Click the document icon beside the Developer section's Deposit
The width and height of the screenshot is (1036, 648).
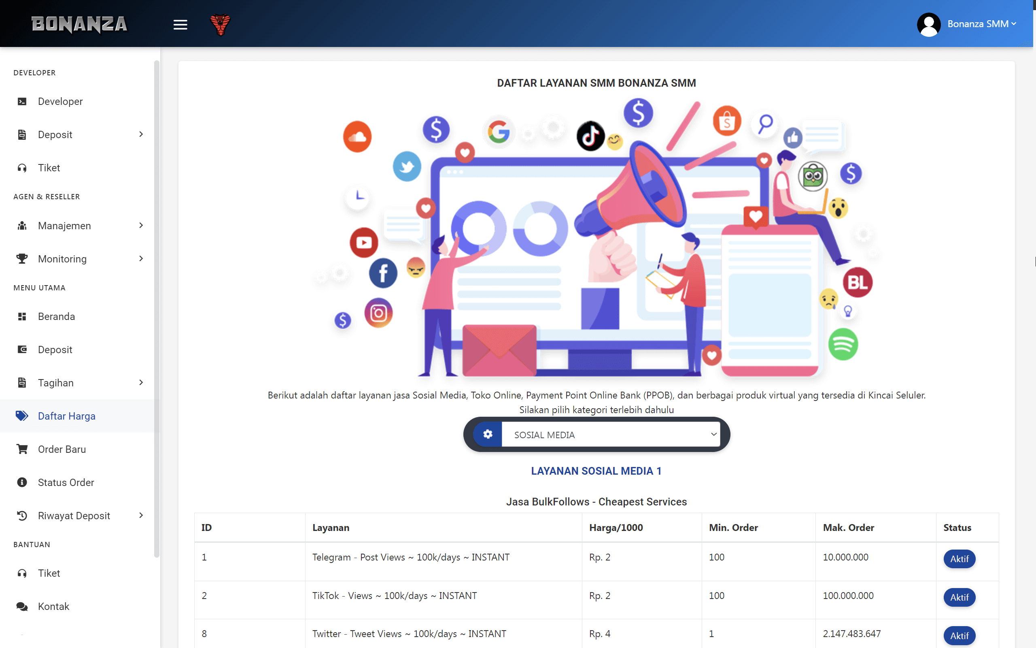pos(22,134)
